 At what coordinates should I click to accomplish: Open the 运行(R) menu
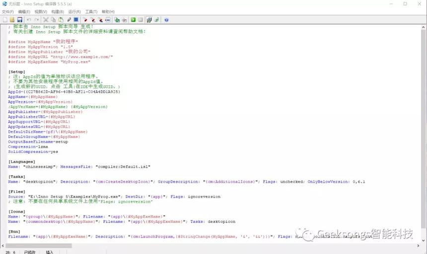74,12
